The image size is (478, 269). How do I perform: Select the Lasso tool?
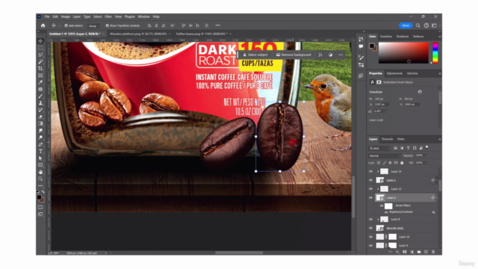[40, 55]
